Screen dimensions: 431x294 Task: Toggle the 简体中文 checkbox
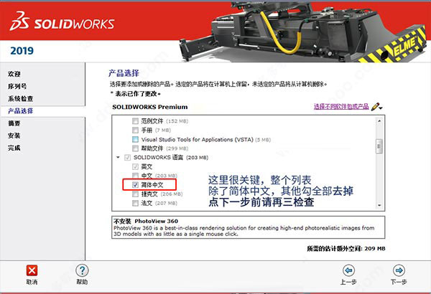tap(135, 185)
